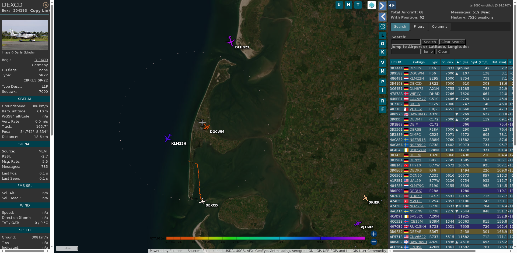Switch to the Filters tab
This screenshot has height=253, width=517.
tap(419, 27)
